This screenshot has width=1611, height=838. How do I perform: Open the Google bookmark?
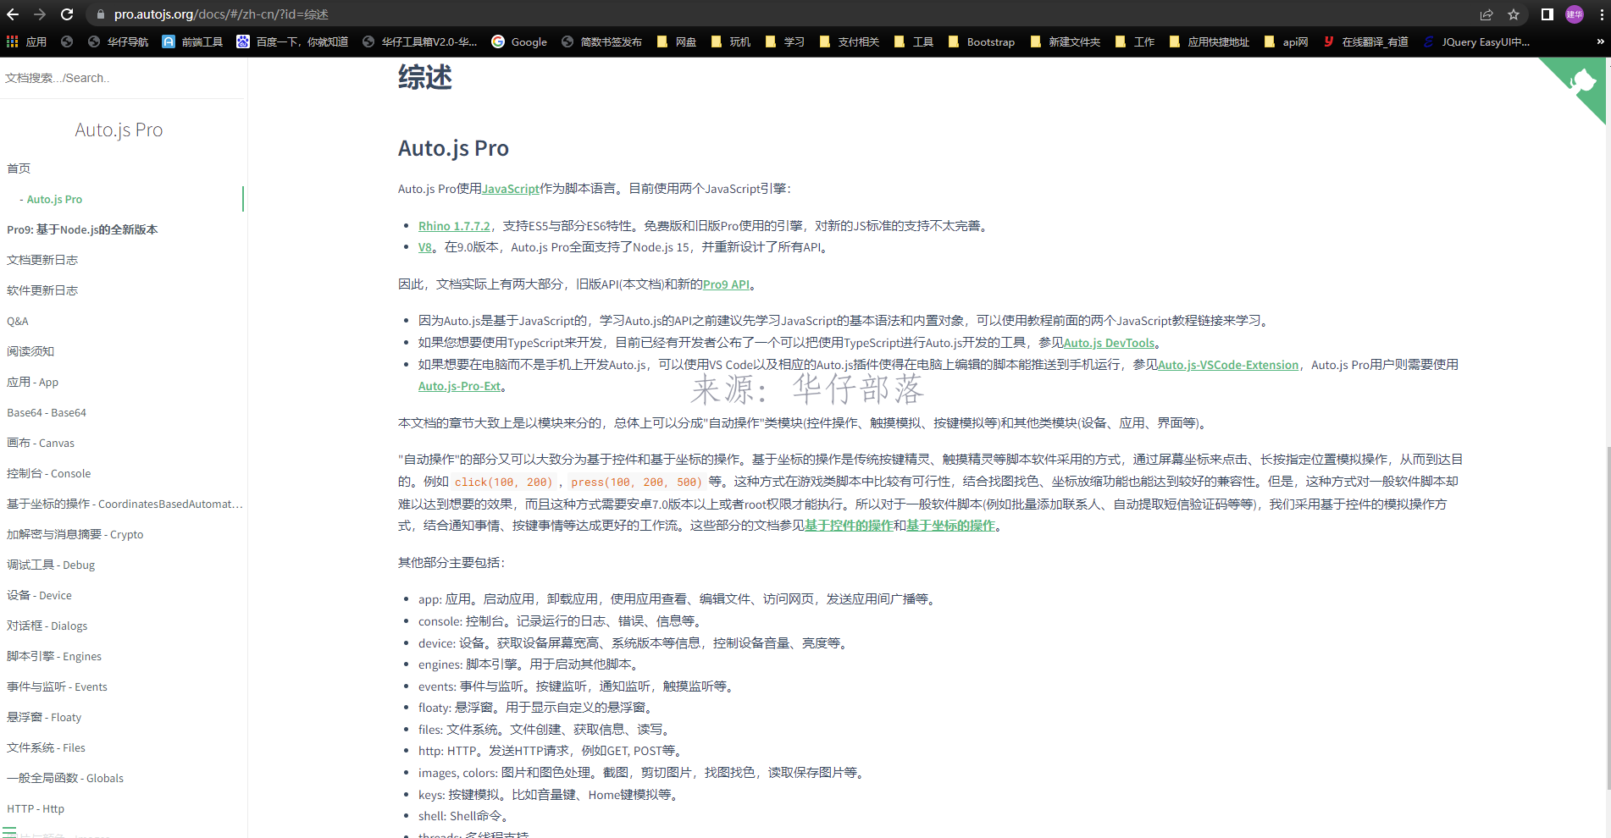[519, 41]
